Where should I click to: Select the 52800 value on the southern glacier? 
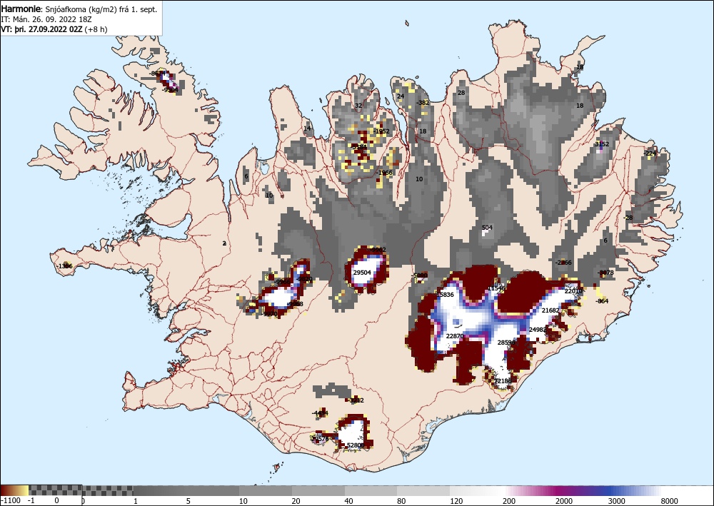tap(356, 445)
